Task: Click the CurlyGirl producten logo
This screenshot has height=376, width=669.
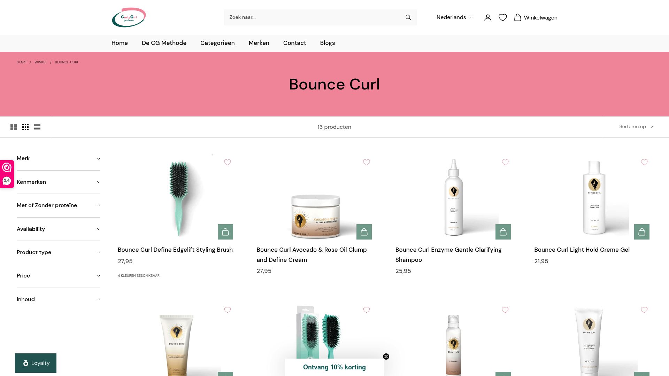Action: pyautogui.click(x=129, y=17)
